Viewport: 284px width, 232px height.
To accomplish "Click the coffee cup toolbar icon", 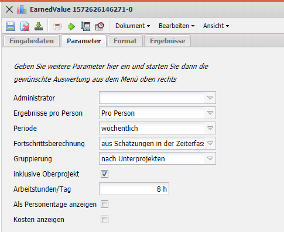I will pyautogui.click(x=57, y=26).
